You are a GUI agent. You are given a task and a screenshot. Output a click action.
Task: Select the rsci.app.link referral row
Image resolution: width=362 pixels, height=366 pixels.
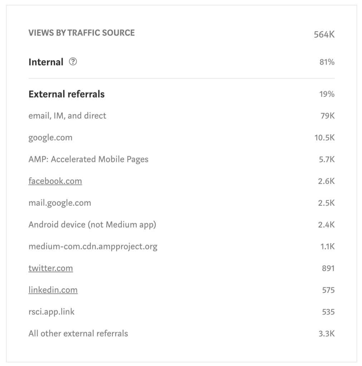coord(181,312)
